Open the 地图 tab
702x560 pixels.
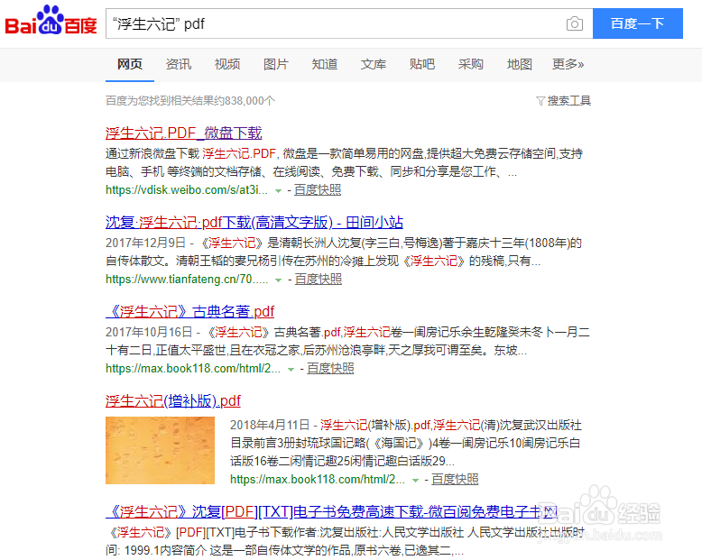(x=520, y=64)
